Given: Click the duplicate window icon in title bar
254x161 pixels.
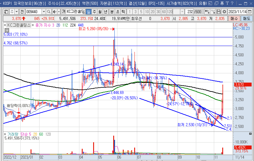Looking at the screenshot, I should pyautogui.click(x=216, y=3).
